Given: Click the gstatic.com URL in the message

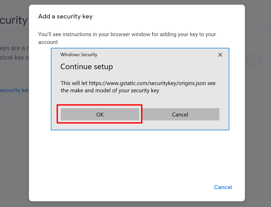Looking at the screenshot, I should (147, 83).
